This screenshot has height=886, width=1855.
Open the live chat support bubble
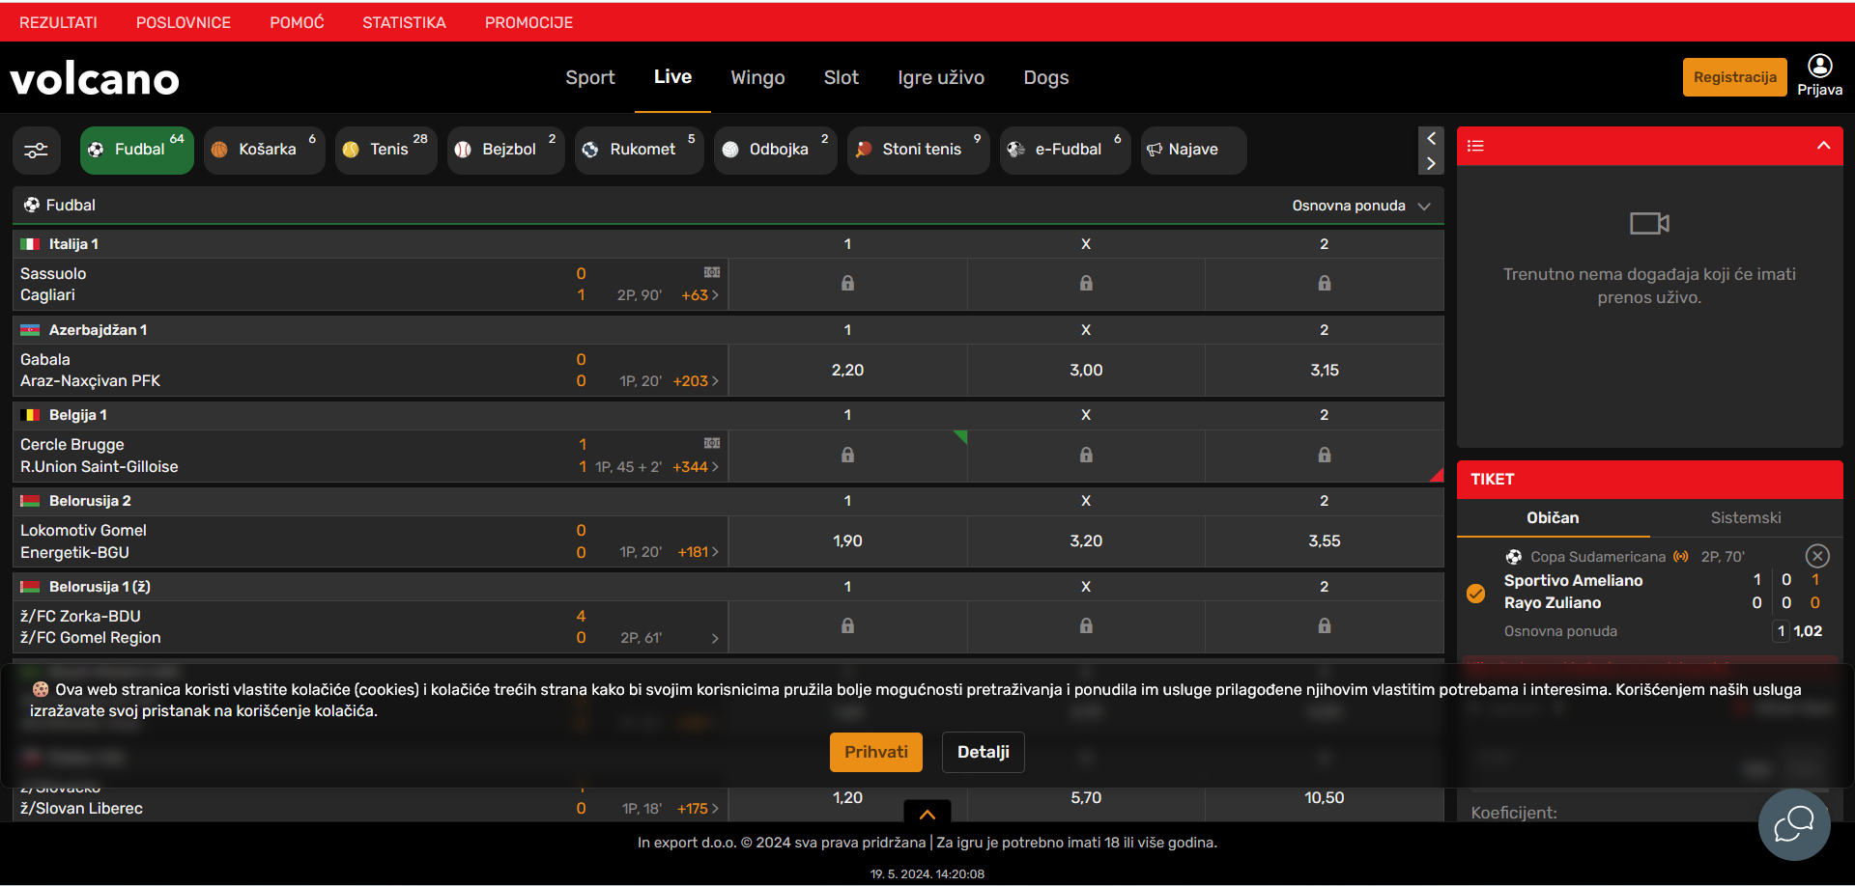1793,823
